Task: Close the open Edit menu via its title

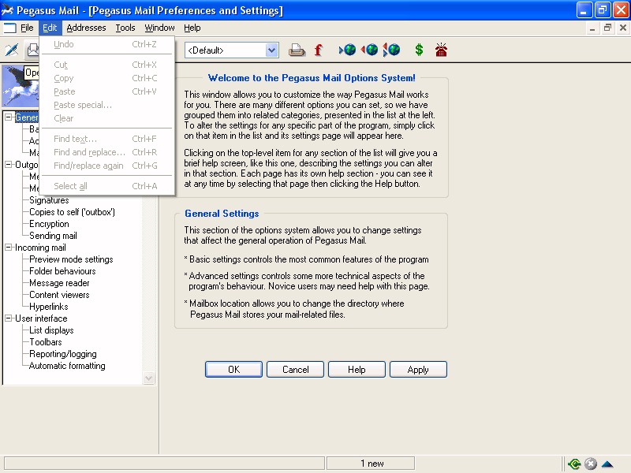Action: click(x=50, y=28)
